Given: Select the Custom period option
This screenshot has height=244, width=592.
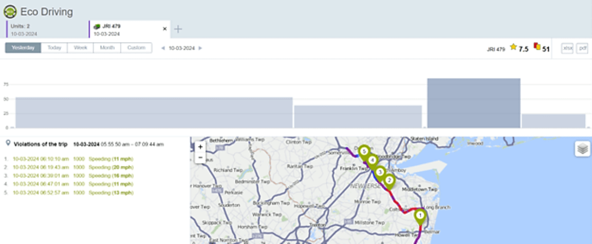Looking at the screenshot, I should [136, 48].
